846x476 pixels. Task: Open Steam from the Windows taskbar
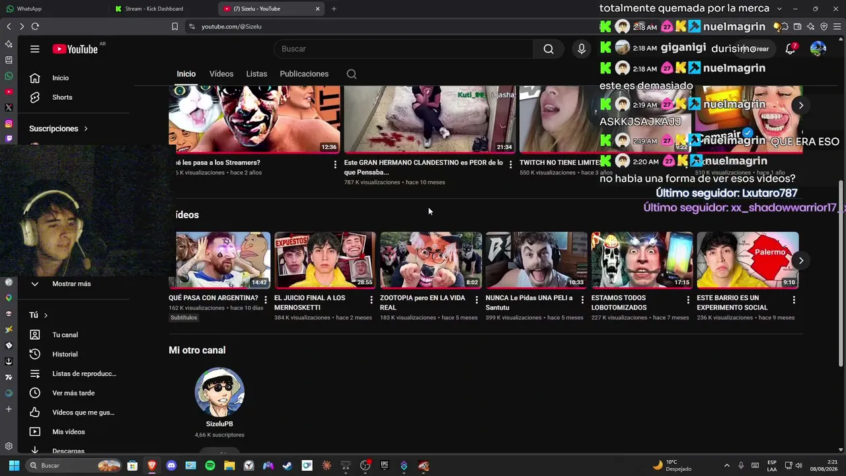[x=288, y=465]
